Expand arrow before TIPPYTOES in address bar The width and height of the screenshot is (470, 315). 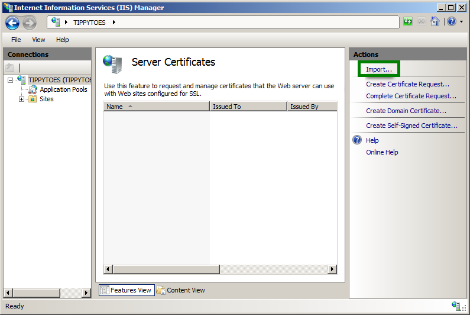(x=66, y=22)
